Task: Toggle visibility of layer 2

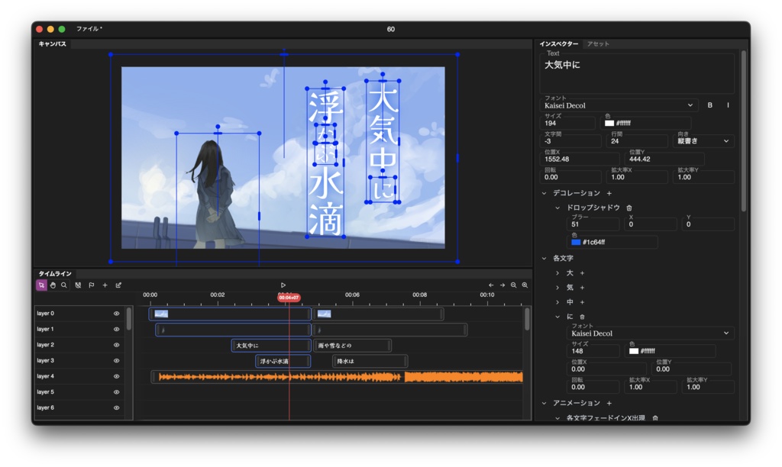Action: click(117, 345)
